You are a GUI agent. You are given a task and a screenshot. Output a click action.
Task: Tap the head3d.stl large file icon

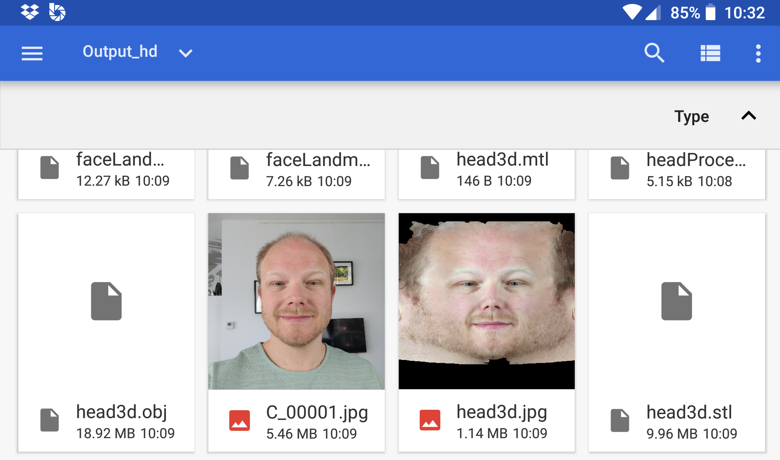coord(676,301)
